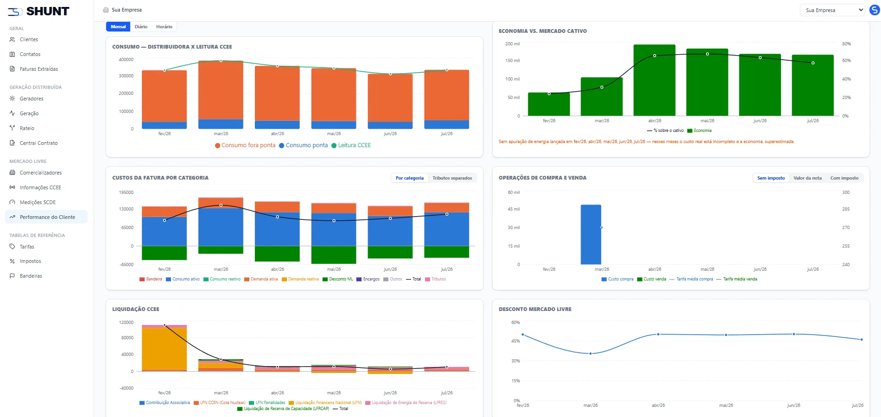Toggle Desconto ML legend entry
Viewport: 881px width, 417px height.
pyautogui.click(x=338, y=279)
